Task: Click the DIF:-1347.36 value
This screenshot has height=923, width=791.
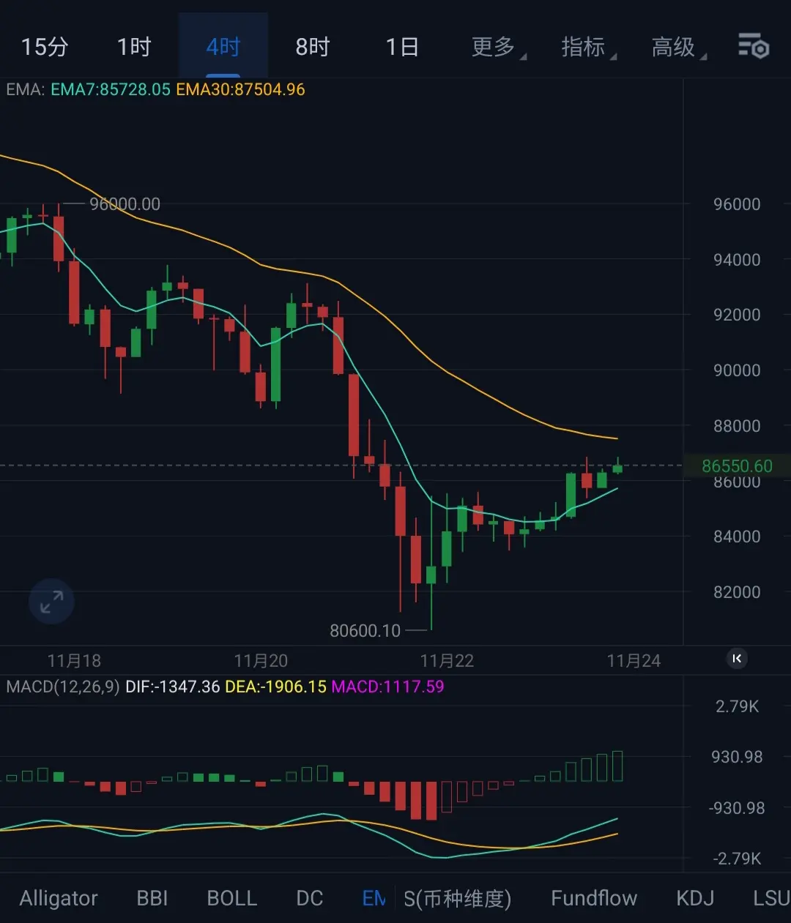Action: tap(173, 687)
